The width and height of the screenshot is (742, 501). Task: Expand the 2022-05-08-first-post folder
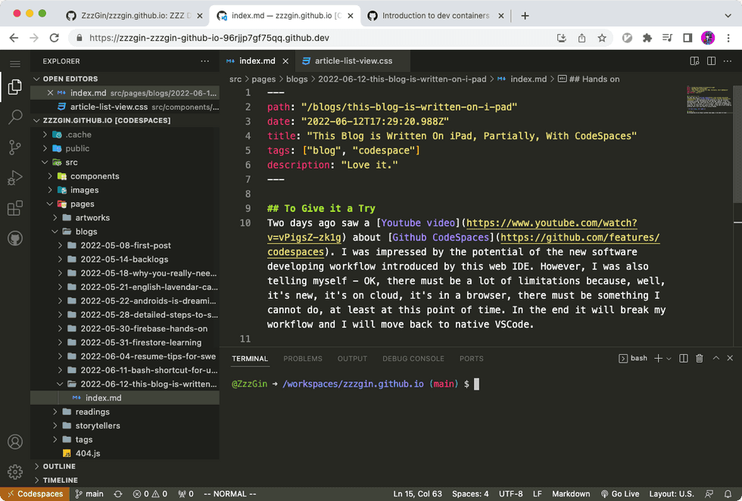[x=125, y=245]
